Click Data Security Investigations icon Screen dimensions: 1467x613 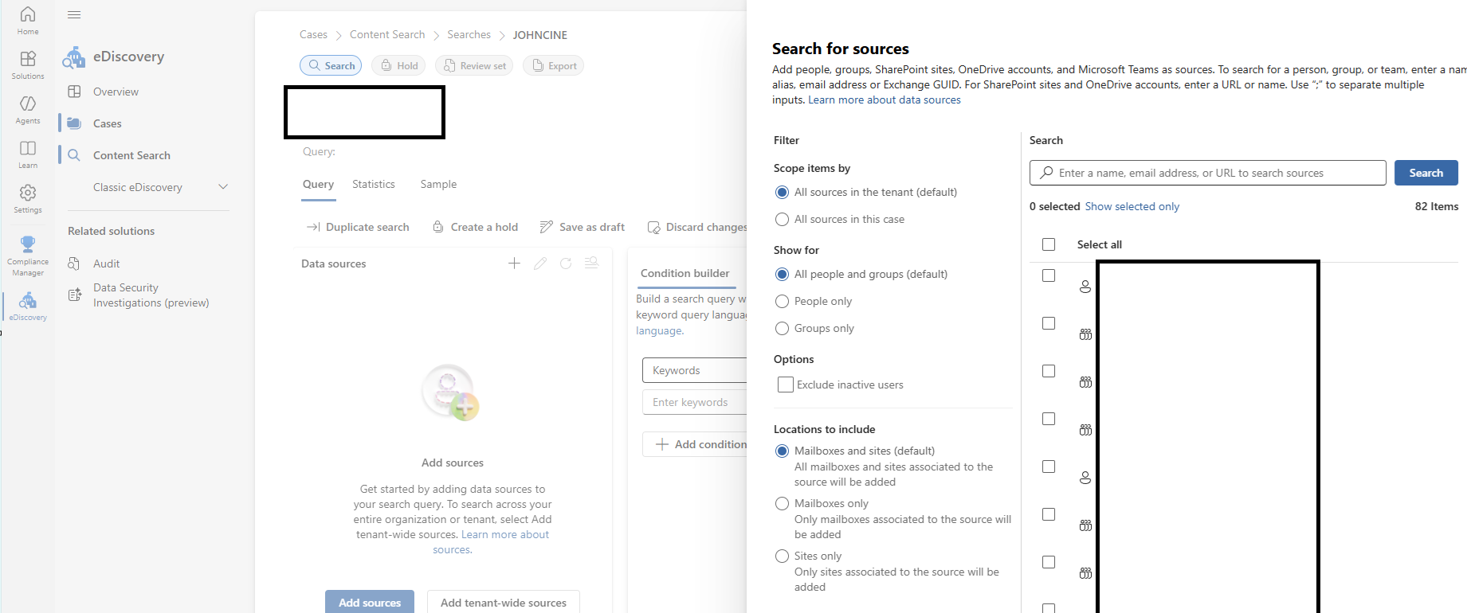(x=74, y=295)
